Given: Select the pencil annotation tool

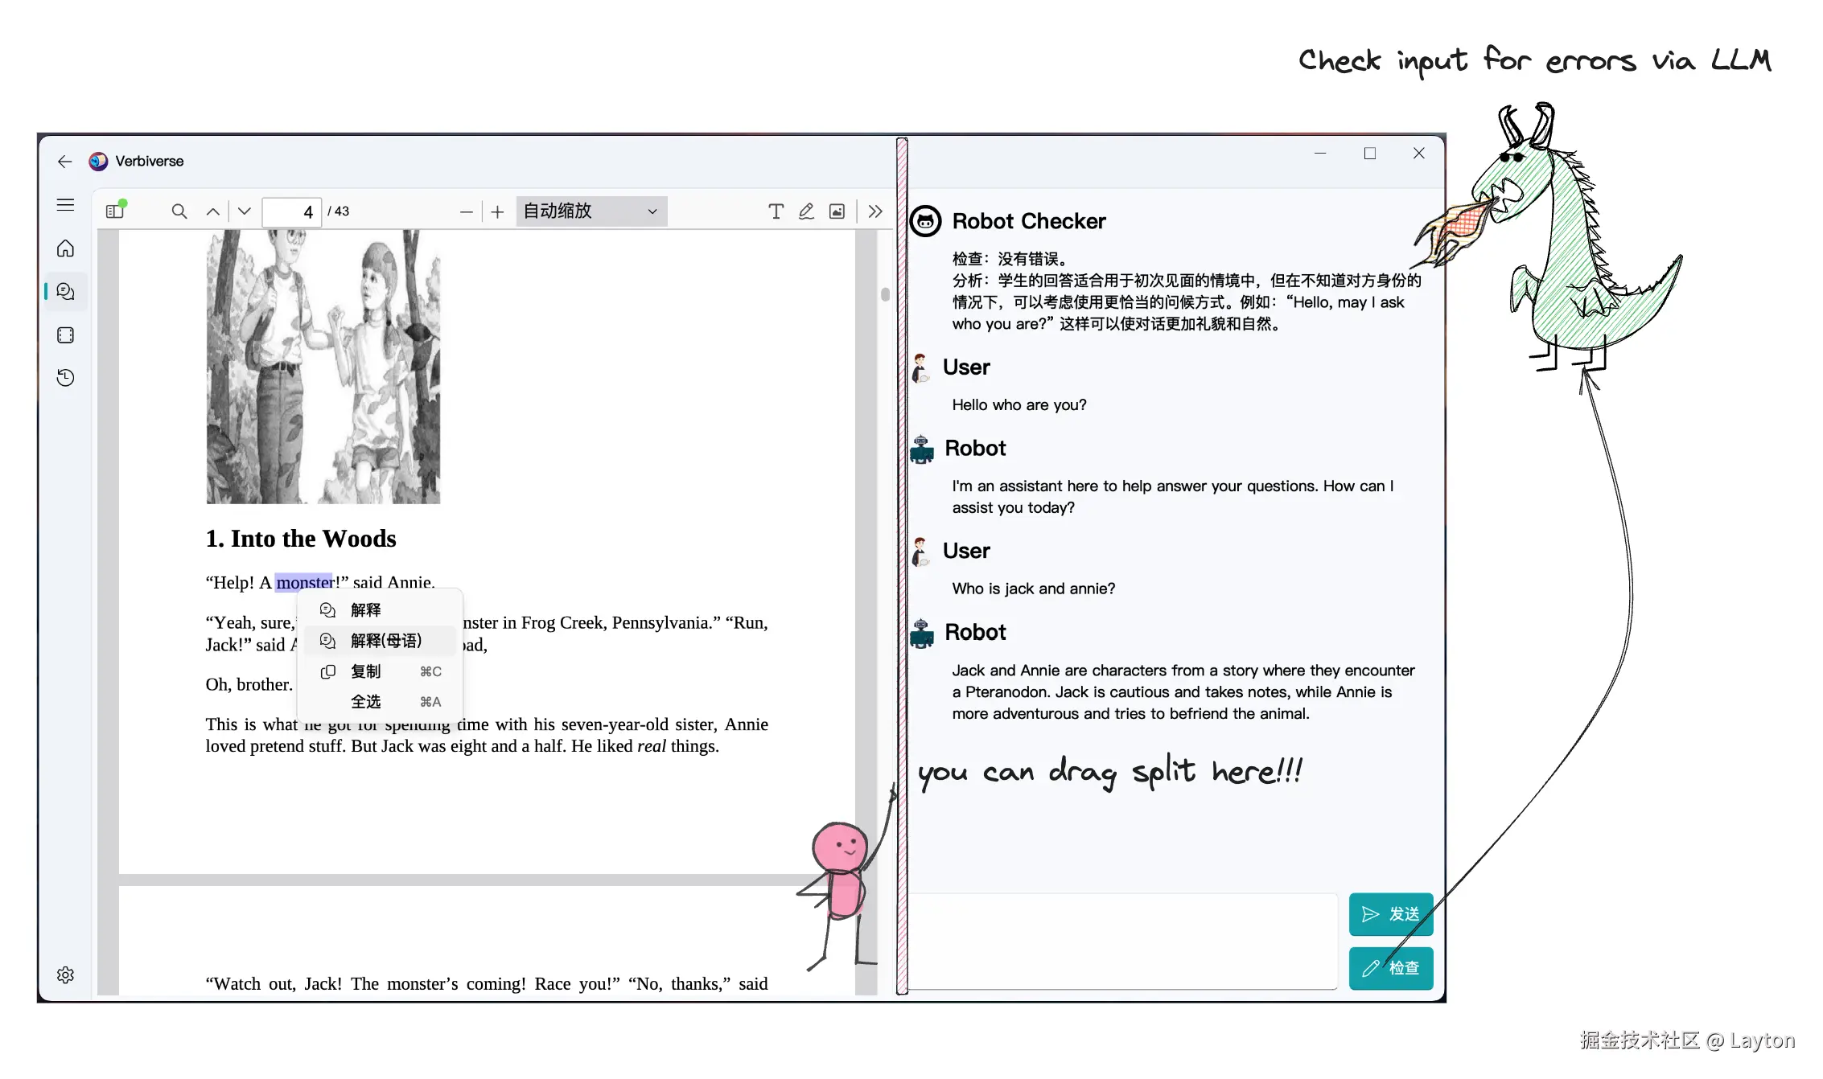Looking at the screenshot, I should 806,211.
